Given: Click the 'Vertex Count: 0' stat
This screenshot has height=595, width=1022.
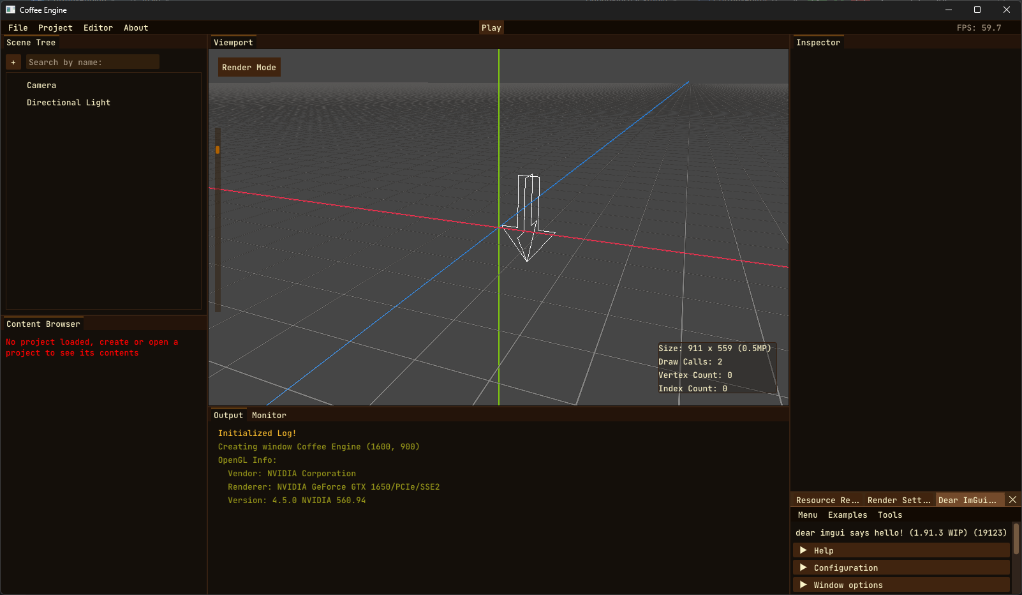Looking at the screenshot, I should tap(695, 375).
